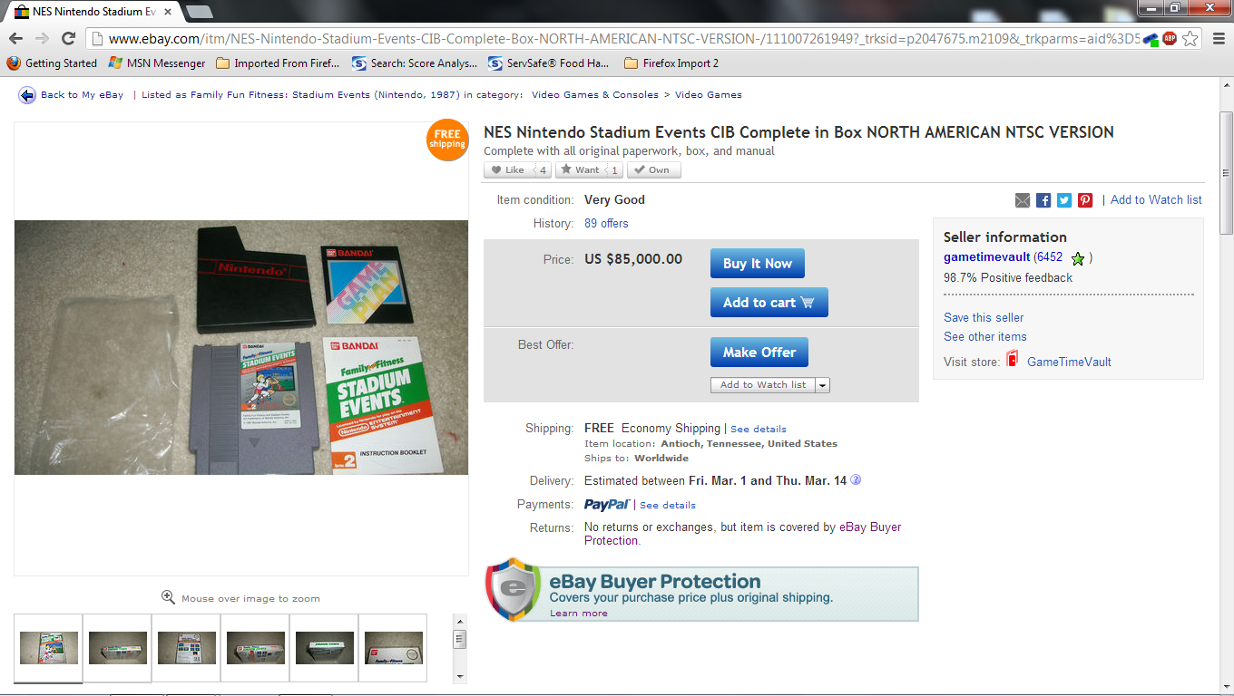Click the thumbnail strip down arrow
This screenshot has height=696, width=1234.
(460, 676)
